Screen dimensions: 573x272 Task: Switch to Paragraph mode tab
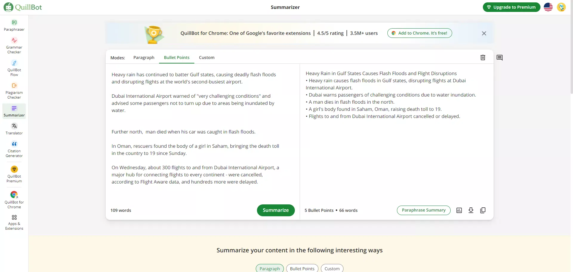coord(144,57)
